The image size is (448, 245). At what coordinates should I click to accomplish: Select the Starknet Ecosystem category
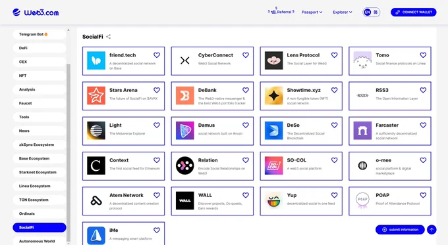coord(40,172)
